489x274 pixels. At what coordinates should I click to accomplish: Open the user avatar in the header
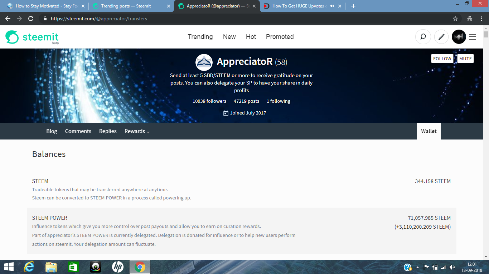tap(459, 37)
